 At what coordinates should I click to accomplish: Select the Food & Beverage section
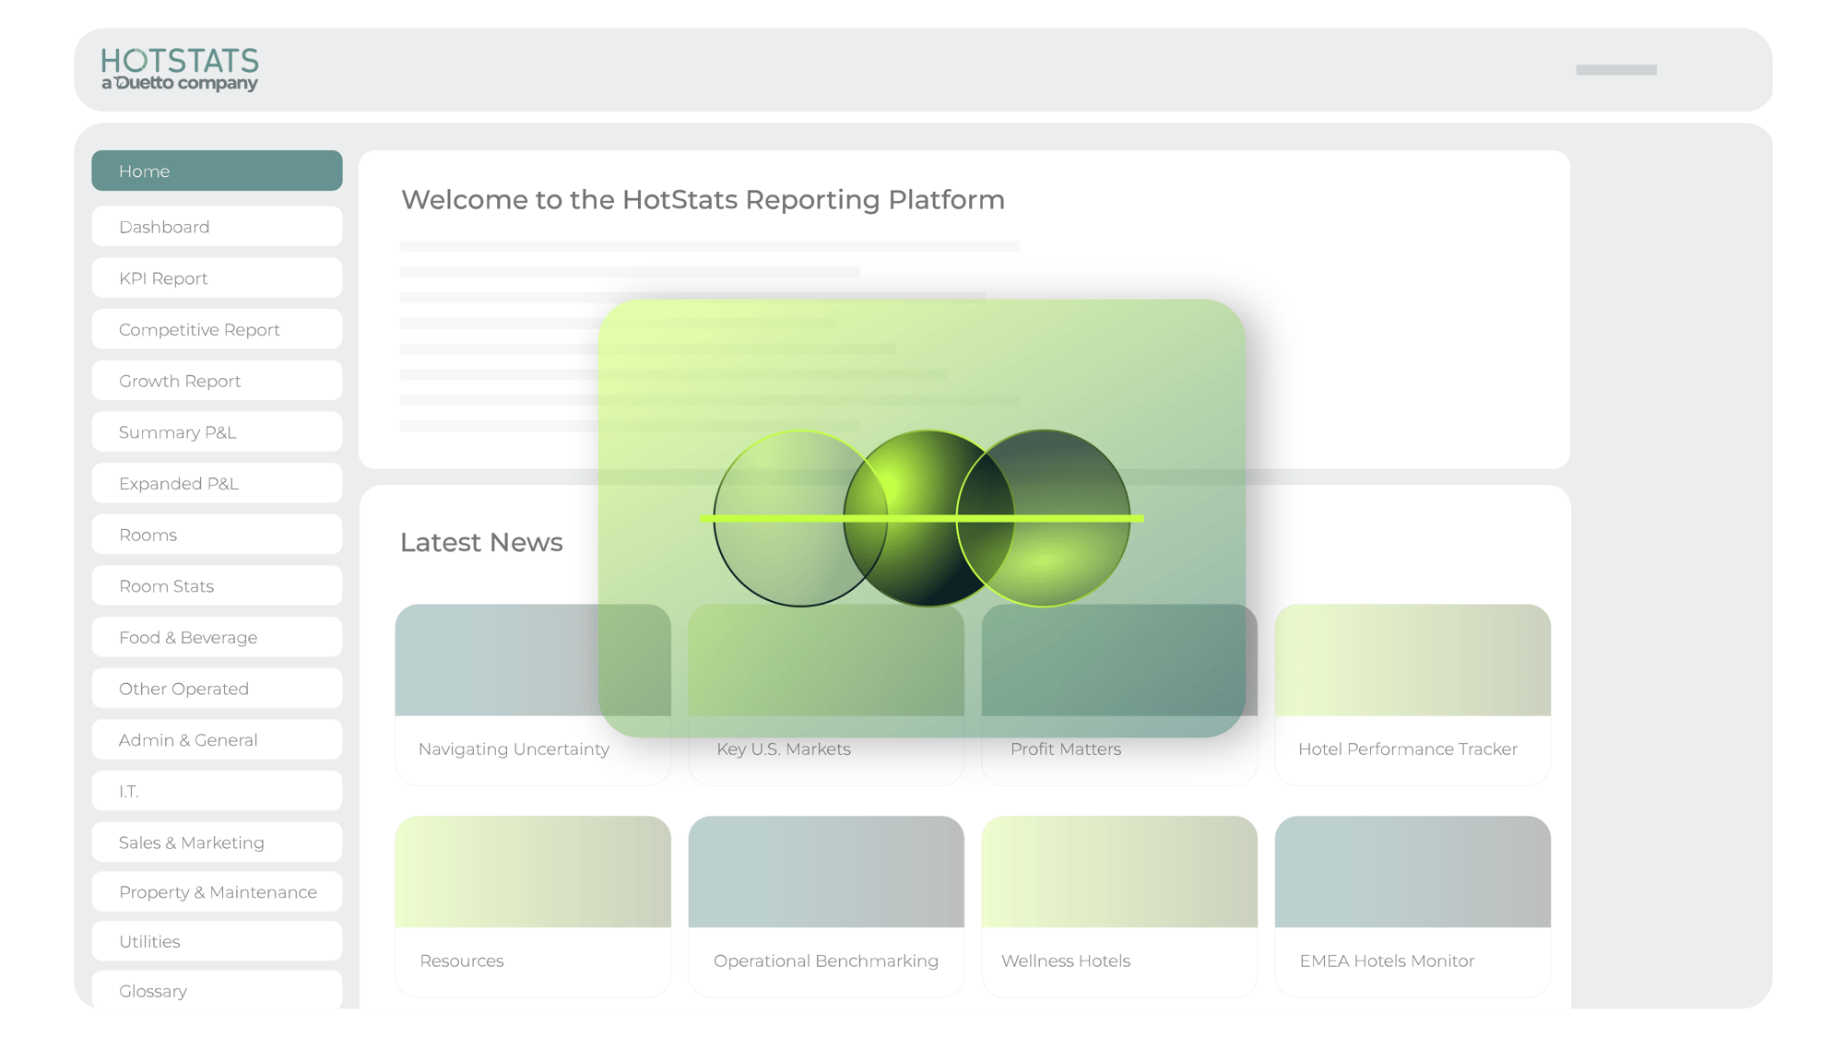pyautogui.click(x=216, y=636)
